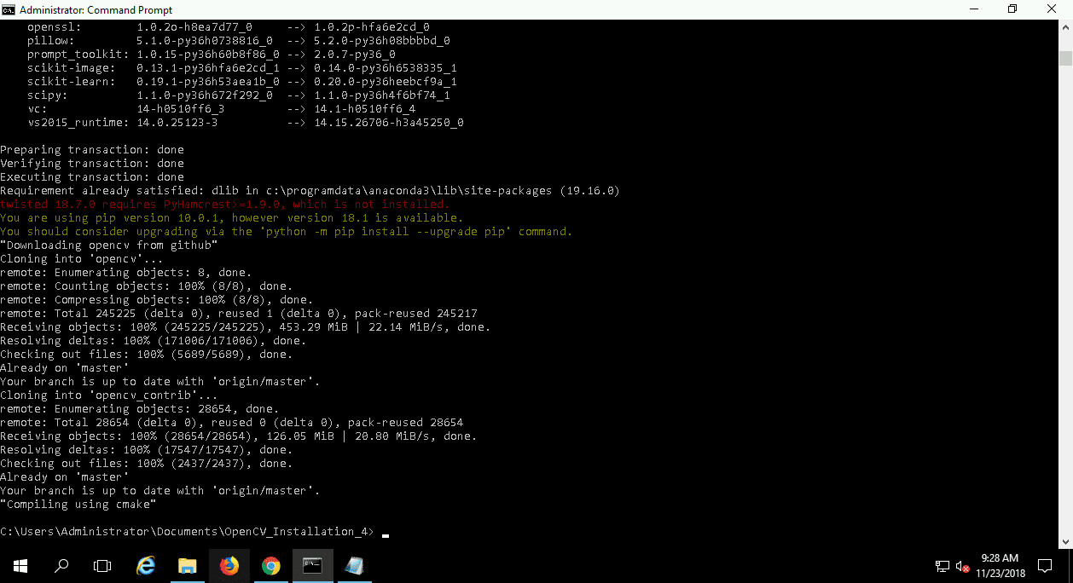This screenshot has width=1073, height=583.
Task: Click "Preparing transaction: done" line
Action: click(x=92, y=150)
